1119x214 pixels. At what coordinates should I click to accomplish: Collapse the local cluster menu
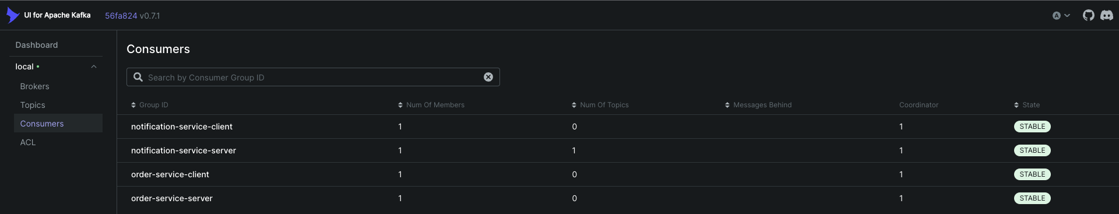click(94, 66)
